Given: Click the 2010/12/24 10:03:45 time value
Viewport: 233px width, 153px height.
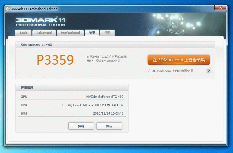Looking at the screenshot, I should pyautogui.click(x=108, y=114).
